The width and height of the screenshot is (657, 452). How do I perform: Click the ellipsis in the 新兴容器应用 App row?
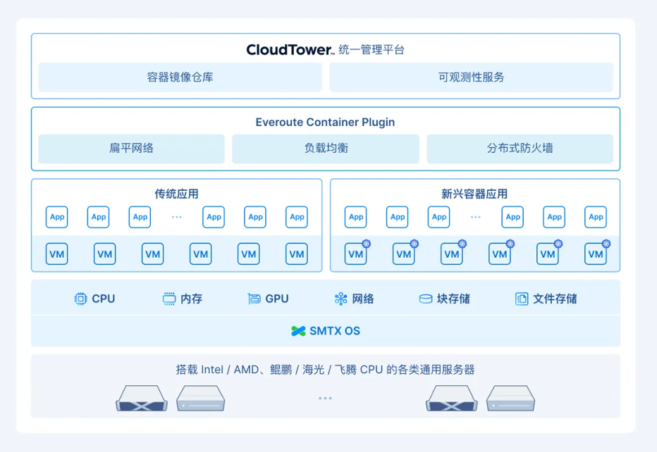click(x=476, y=217)
